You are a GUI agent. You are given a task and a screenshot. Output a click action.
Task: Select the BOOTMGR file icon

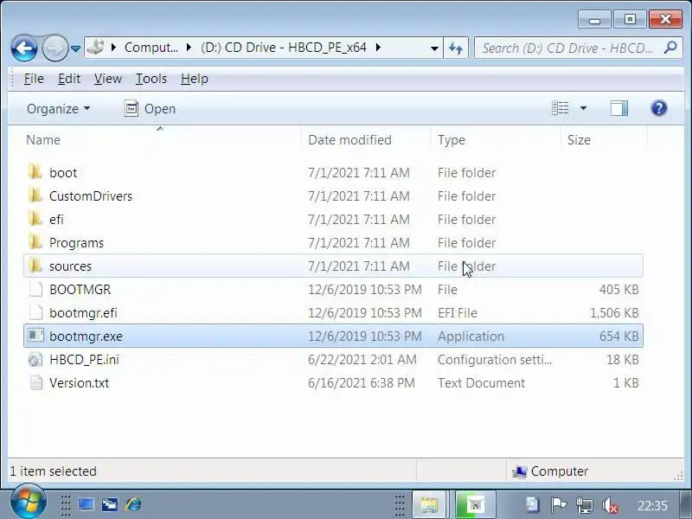[35, 289]
